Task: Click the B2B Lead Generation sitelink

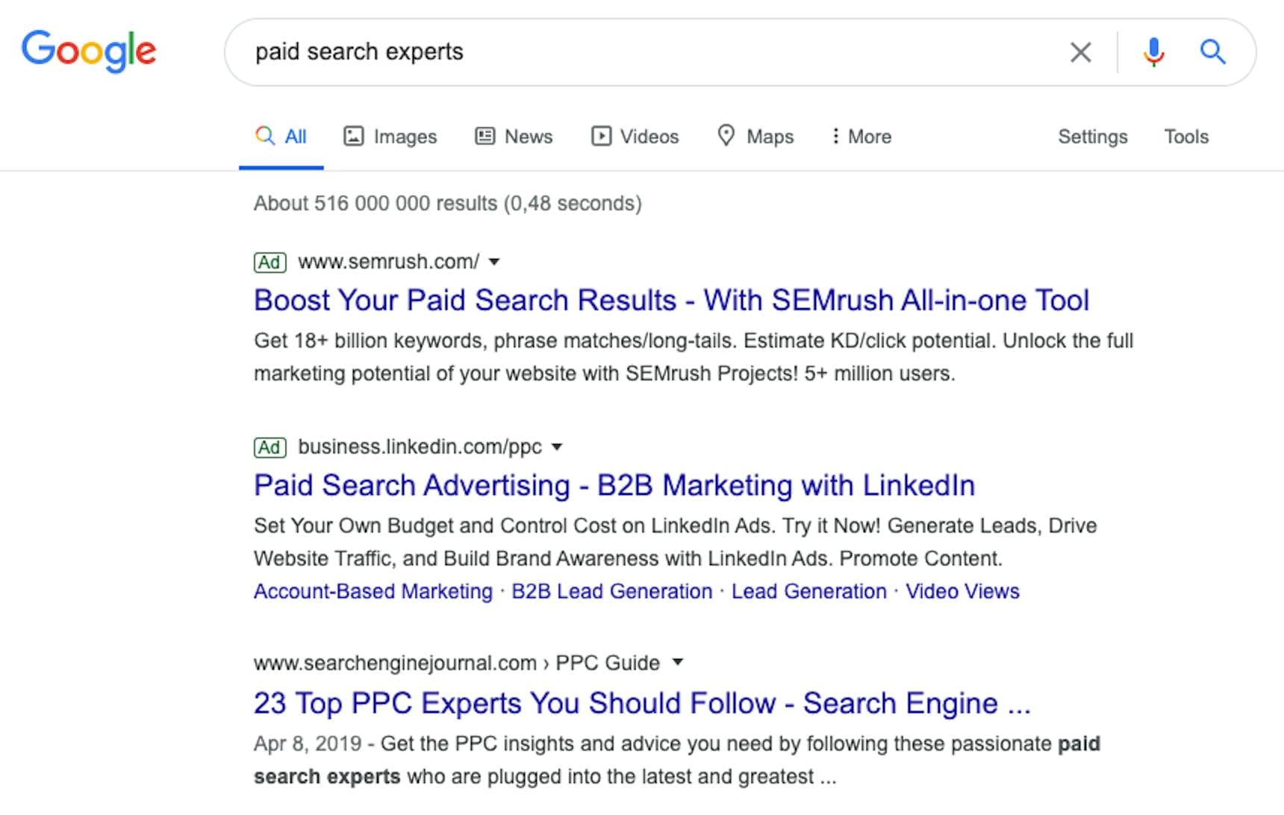Action: [611, 591]
